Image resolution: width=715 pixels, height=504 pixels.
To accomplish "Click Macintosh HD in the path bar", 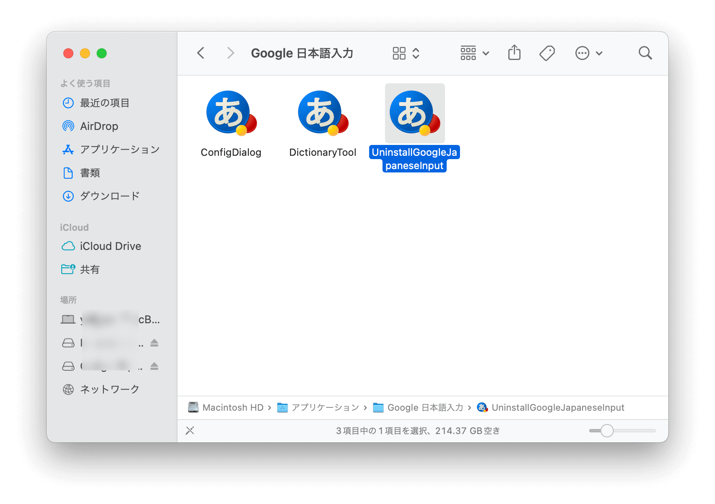I will click(226, 407).
